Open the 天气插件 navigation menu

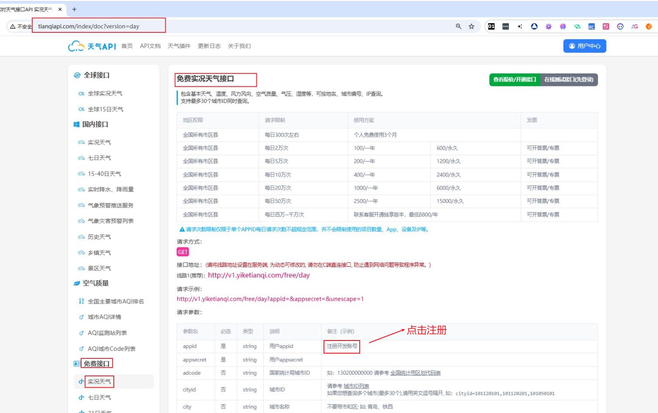coord(179,46)
